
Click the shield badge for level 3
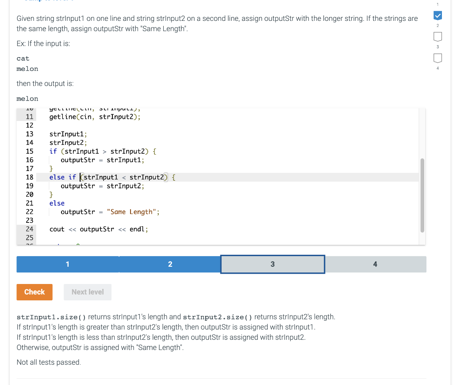coord(438,58)
